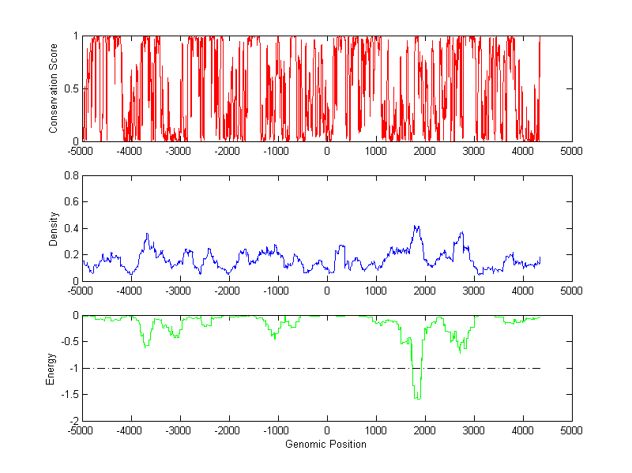Click the '-5000' tick under the Energy plot
Screen dimensions: 632x473
(81, 431)
